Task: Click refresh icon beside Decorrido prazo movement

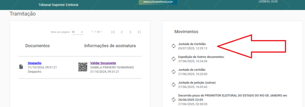Action: tap(174, 100)
